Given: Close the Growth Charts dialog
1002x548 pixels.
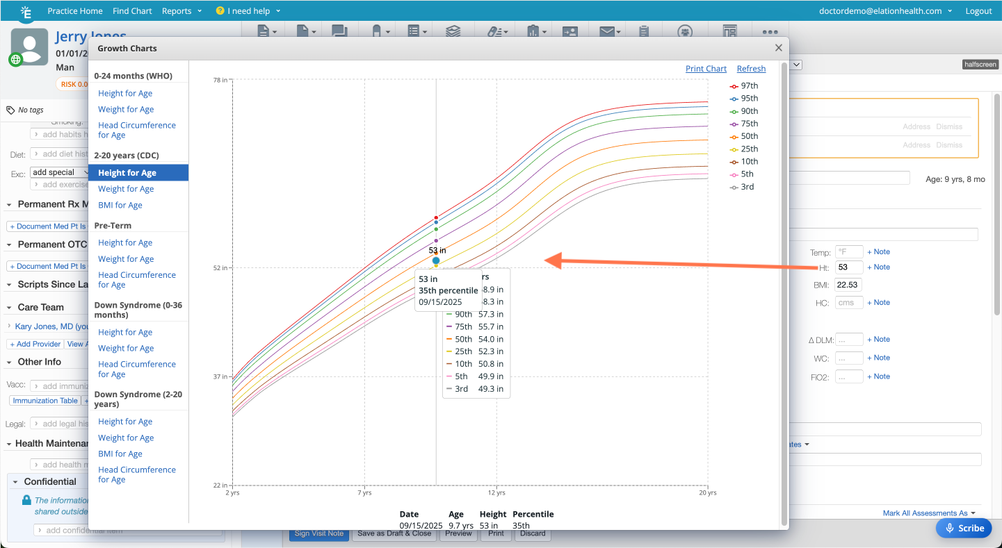Looking at the screenshot, I should coord(778,48).
